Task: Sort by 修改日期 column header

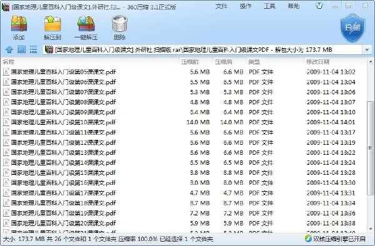Action: coord(318,62)
